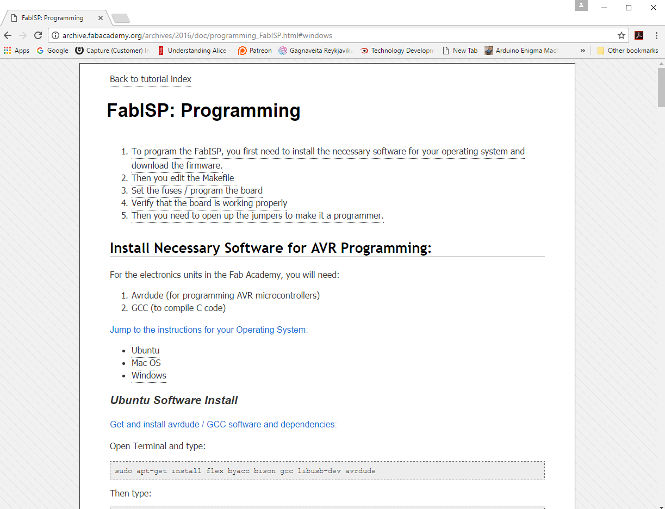Image resolution: width=665 pixels, height=509 pixels.
Task: Open the Chrome three-dot menu
Action: pyautogui.click(x=656, y=35)
